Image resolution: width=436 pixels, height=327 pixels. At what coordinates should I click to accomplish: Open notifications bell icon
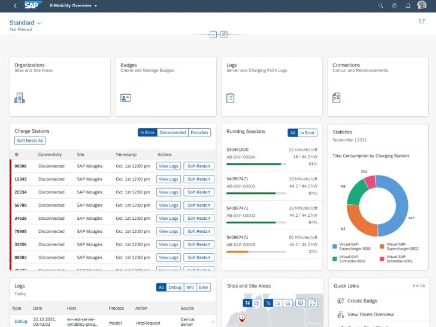[408, 5]
